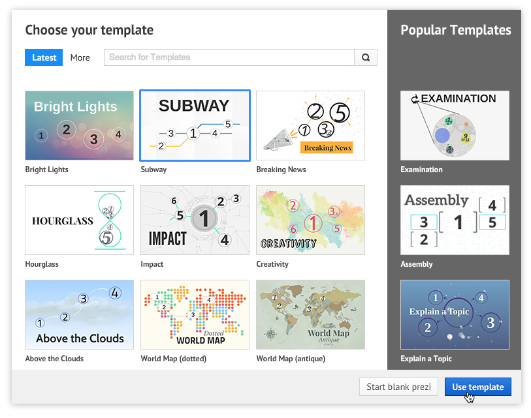Switch to the Latest tab

point(44,57)
